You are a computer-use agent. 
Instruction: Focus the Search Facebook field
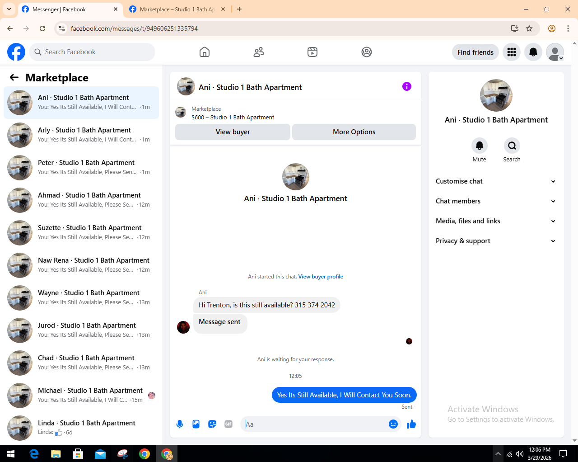[92, 52]
